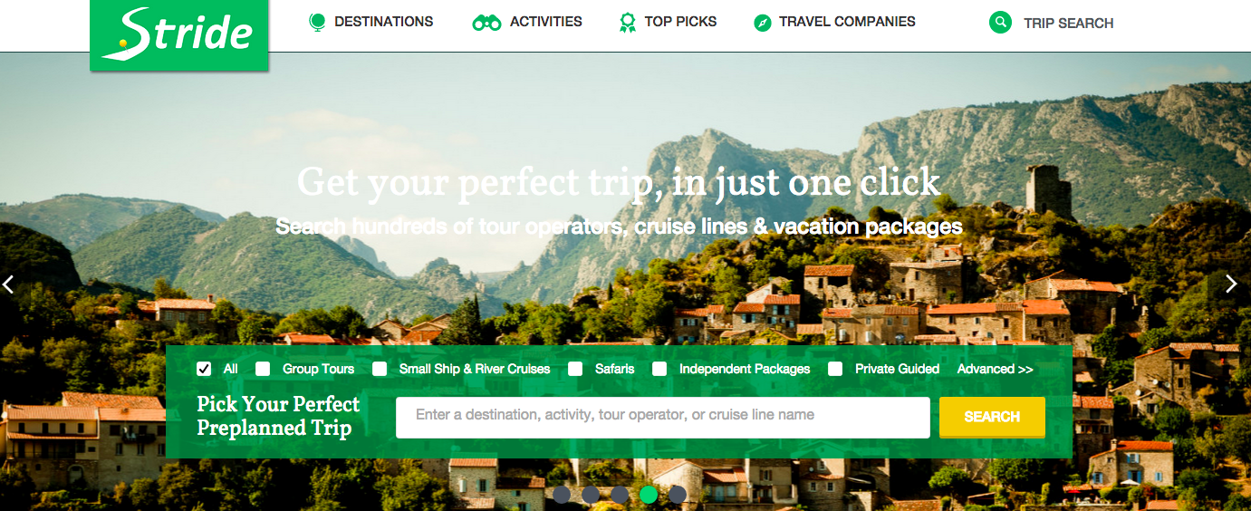Click the globe icon beside Destinations
This screenshot has height=511, width=1251.
click(317, 22)
